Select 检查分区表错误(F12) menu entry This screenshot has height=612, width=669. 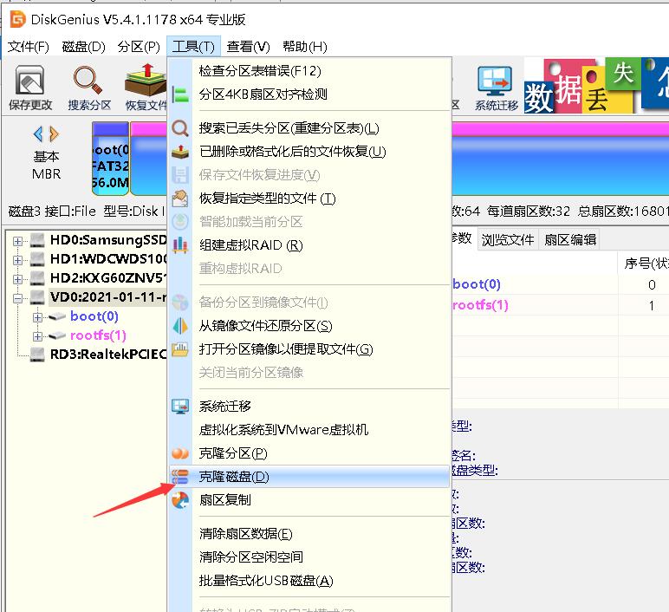pyautogui.click(x=309, y=71)
